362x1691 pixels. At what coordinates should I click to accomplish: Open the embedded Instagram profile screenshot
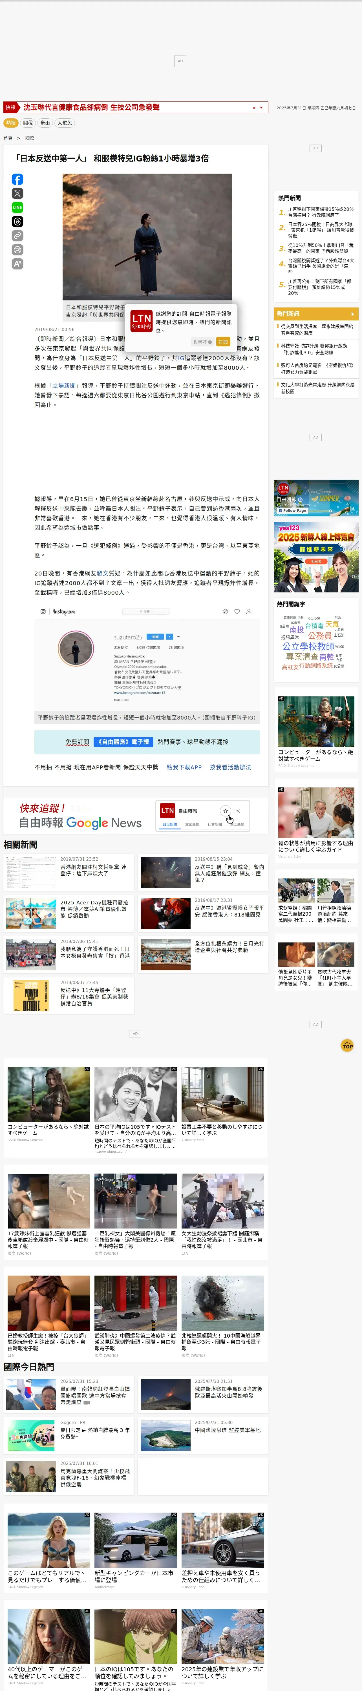[147, 658]
